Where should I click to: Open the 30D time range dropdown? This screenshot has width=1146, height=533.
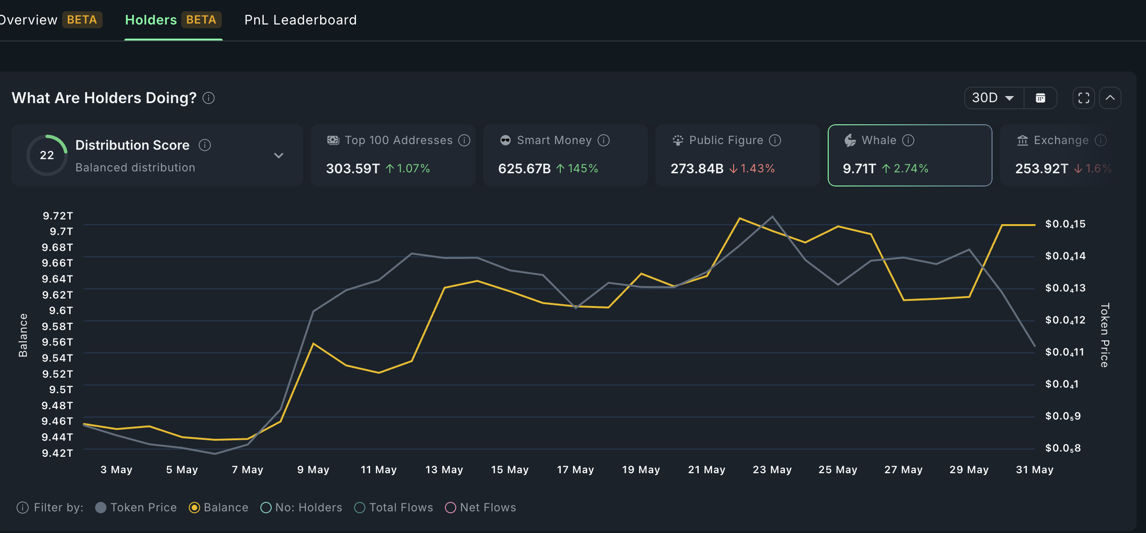993,98
